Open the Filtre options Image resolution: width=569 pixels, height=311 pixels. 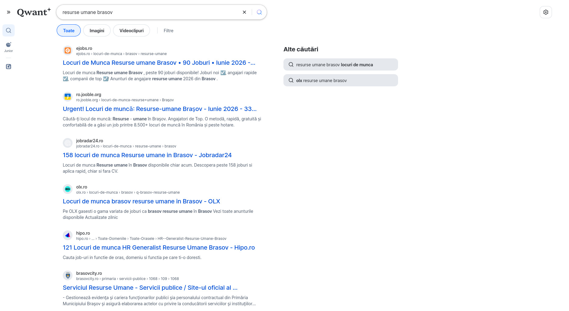coord(169,31)
